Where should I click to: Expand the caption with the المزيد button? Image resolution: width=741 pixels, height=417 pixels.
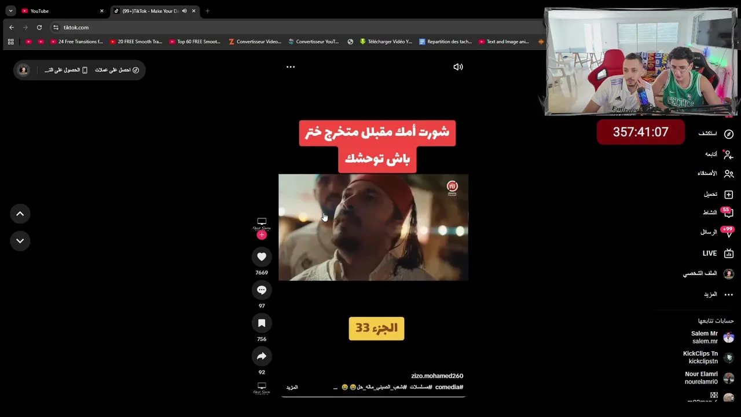(292, 387)
